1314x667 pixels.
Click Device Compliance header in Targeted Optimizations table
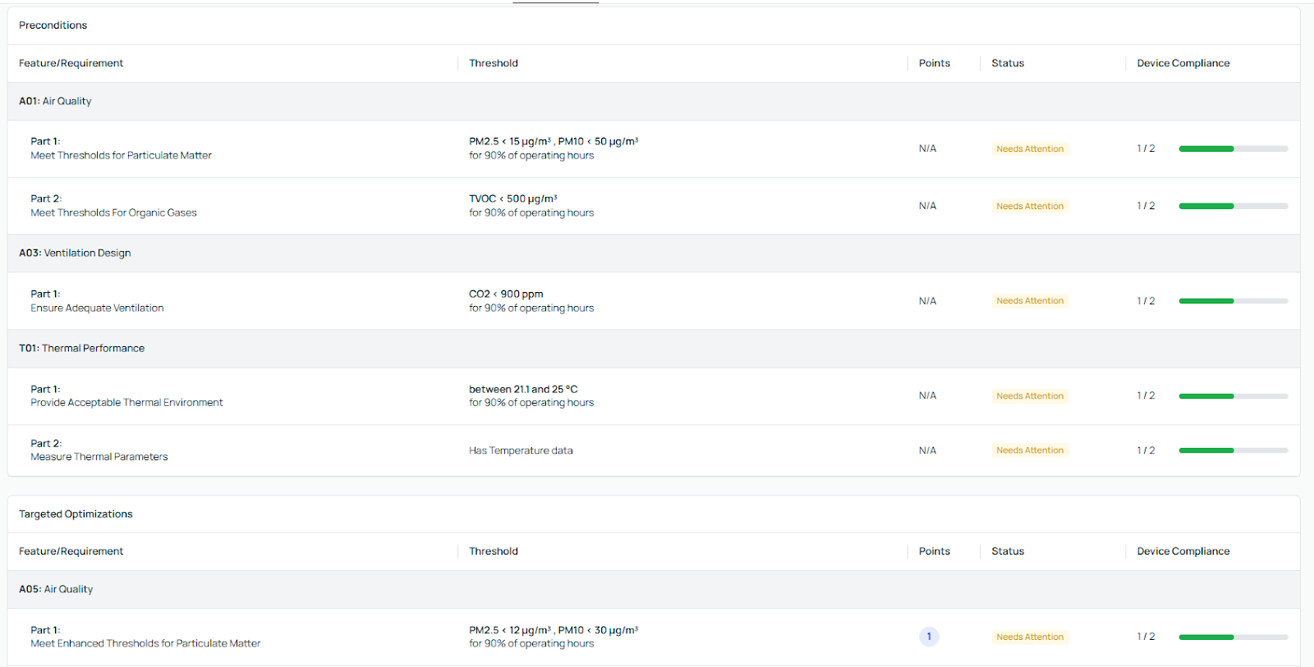click(x=1183, y=551)
